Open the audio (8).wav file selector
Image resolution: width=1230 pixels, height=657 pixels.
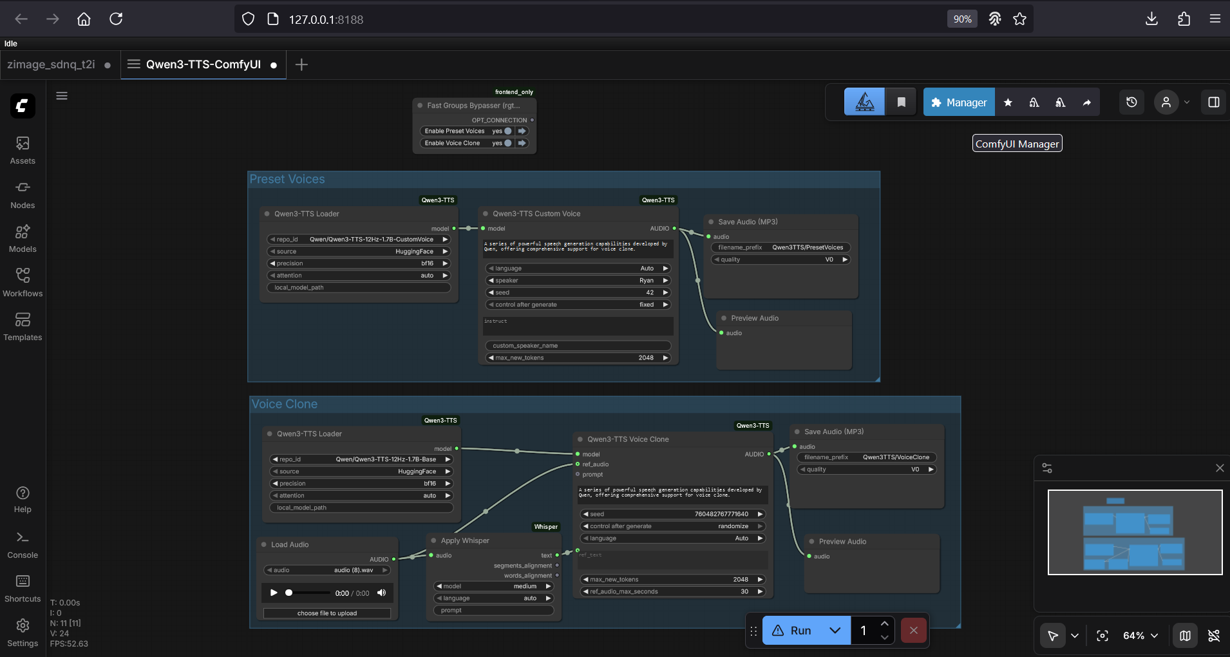[x=327, y=570]
